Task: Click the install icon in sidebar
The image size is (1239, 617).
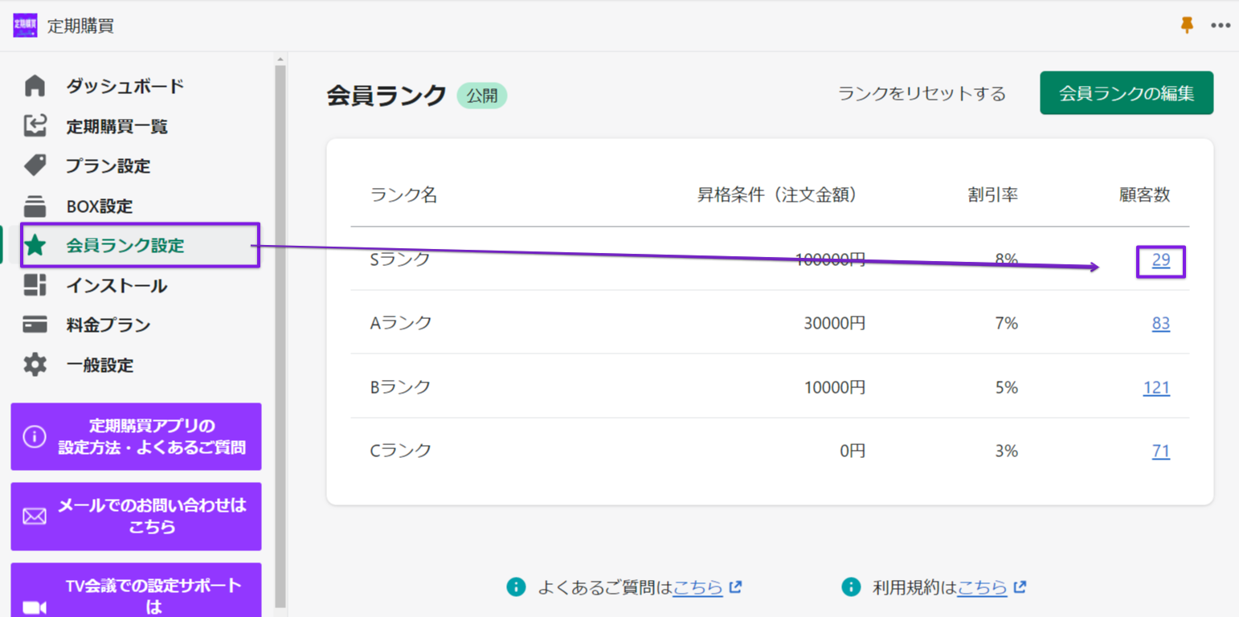Action: pyautogui.click(x=35, y=285)
